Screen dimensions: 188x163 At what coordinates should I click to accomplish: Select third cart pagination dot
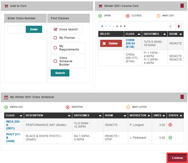click(x=110, y=26)
